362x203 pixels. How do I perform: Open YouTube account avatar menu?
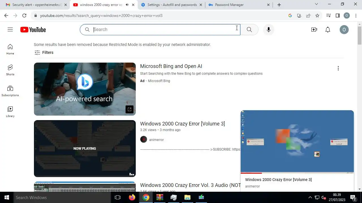pos(344,30)
